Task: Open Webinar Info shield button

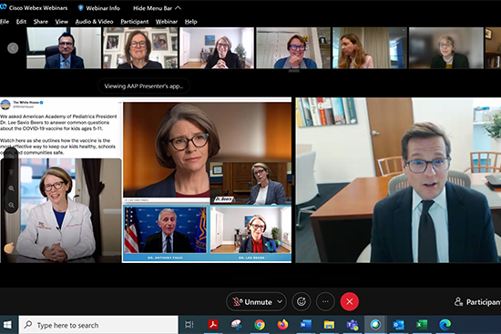Action: tap(98, 8)
